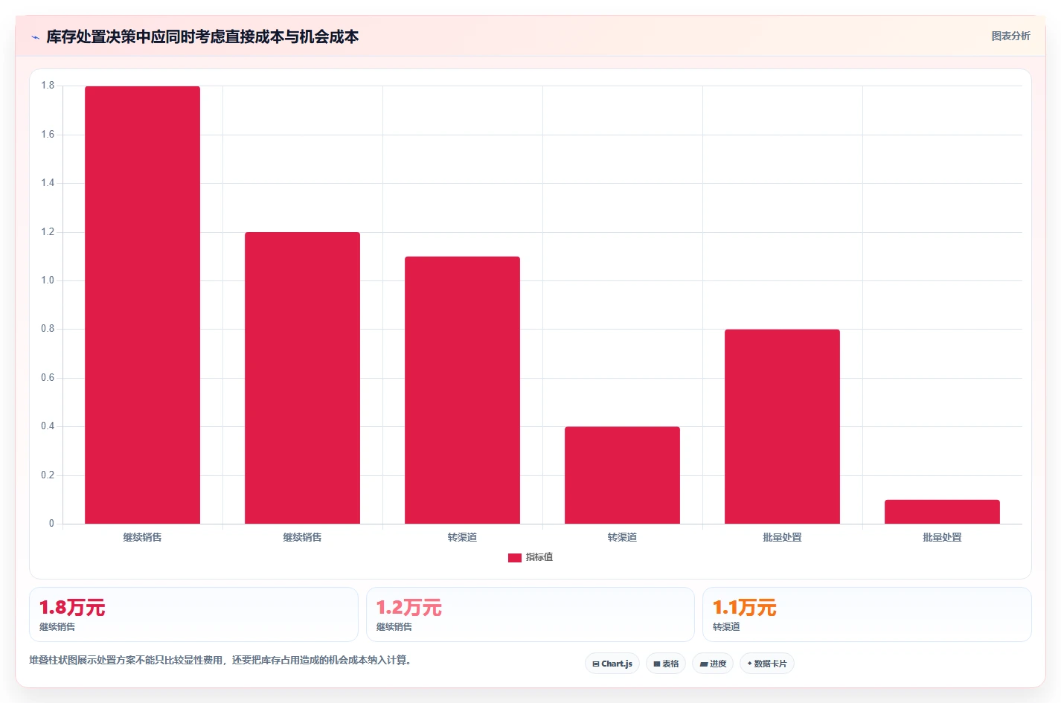Image resolution: width=1061 pixels, height=703 pixels.
Task: Open the Chart.js chip
Action: [x=612, y=664]
